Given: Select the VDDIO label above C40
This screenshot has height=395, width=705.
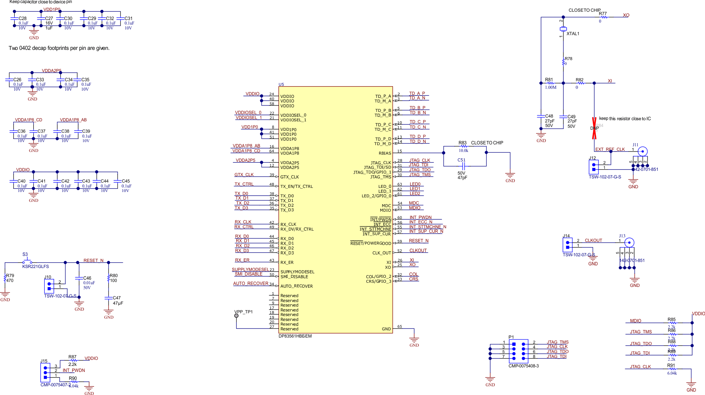Looking at the screenshot, I should pos(23,170).
